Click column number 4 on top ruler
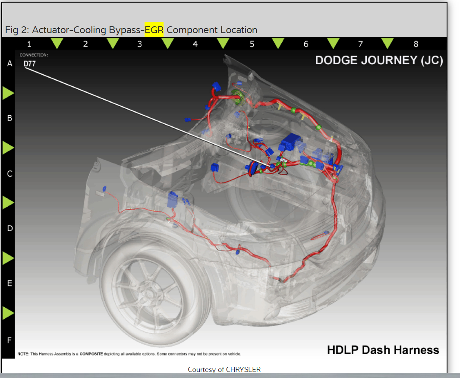This screenshot has width=460, height=378. click(195, 44)
